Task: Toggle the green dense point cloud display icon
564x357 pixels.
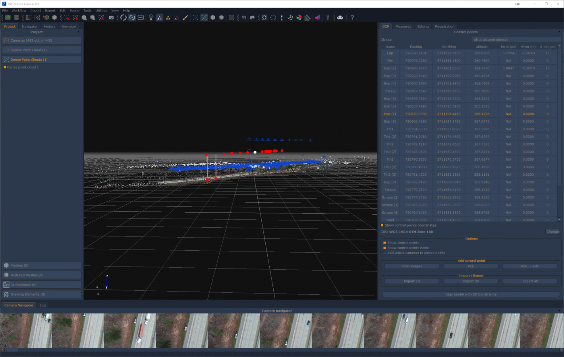Action: 204,17
